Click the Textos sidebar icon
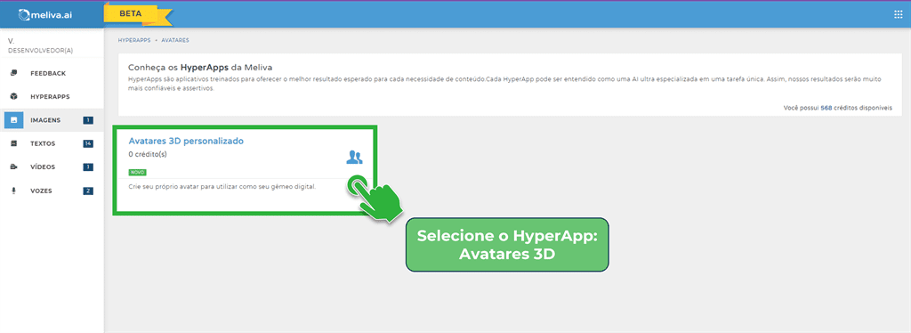This screenshot has width=911, height=333. coord(14,143)
